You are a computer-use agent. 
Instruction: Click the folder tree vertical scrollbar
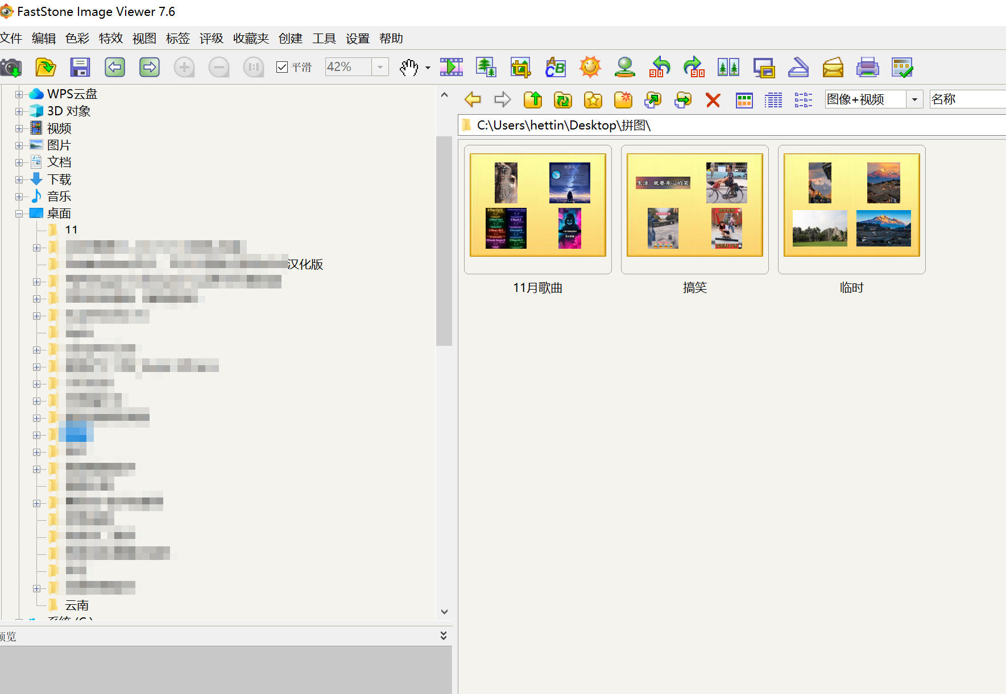(444, 241)
